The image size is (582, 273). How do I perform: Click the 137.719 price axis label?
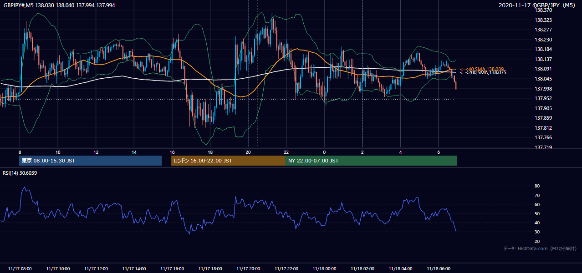[543, 147]
